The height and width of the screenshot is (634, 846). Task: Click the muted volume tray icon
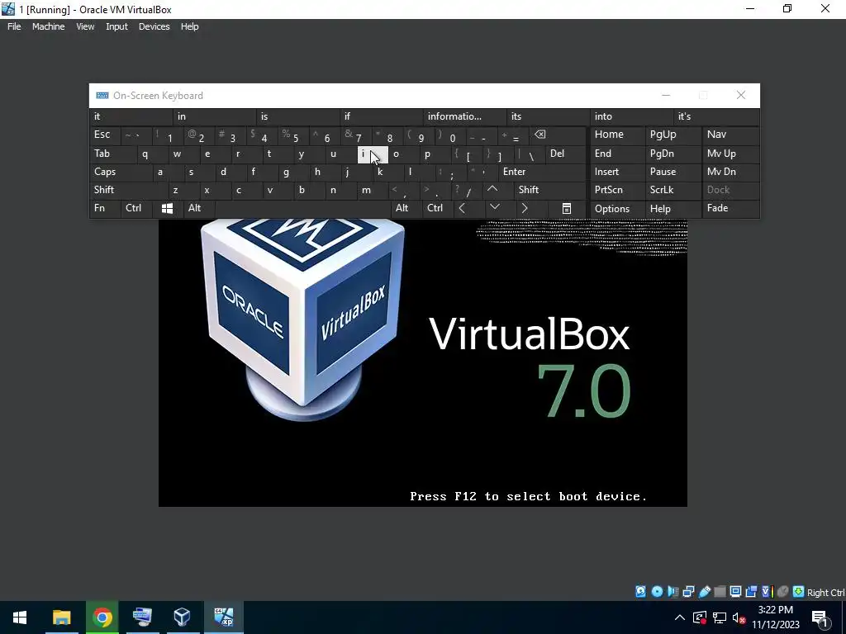[739, 617]
